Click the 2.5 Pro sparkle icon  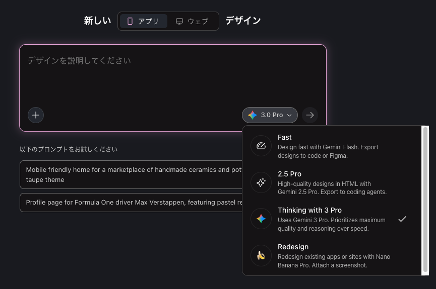(x=261, y=182)
